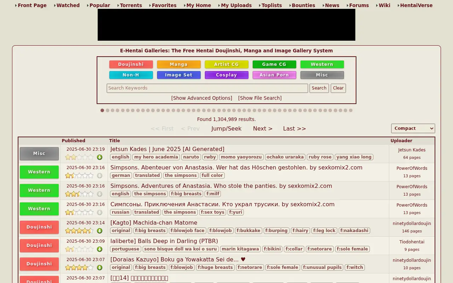The height and width of the screenshot is (283, 453).
Task: Click the black banner area at top
Action: (226, 25)
